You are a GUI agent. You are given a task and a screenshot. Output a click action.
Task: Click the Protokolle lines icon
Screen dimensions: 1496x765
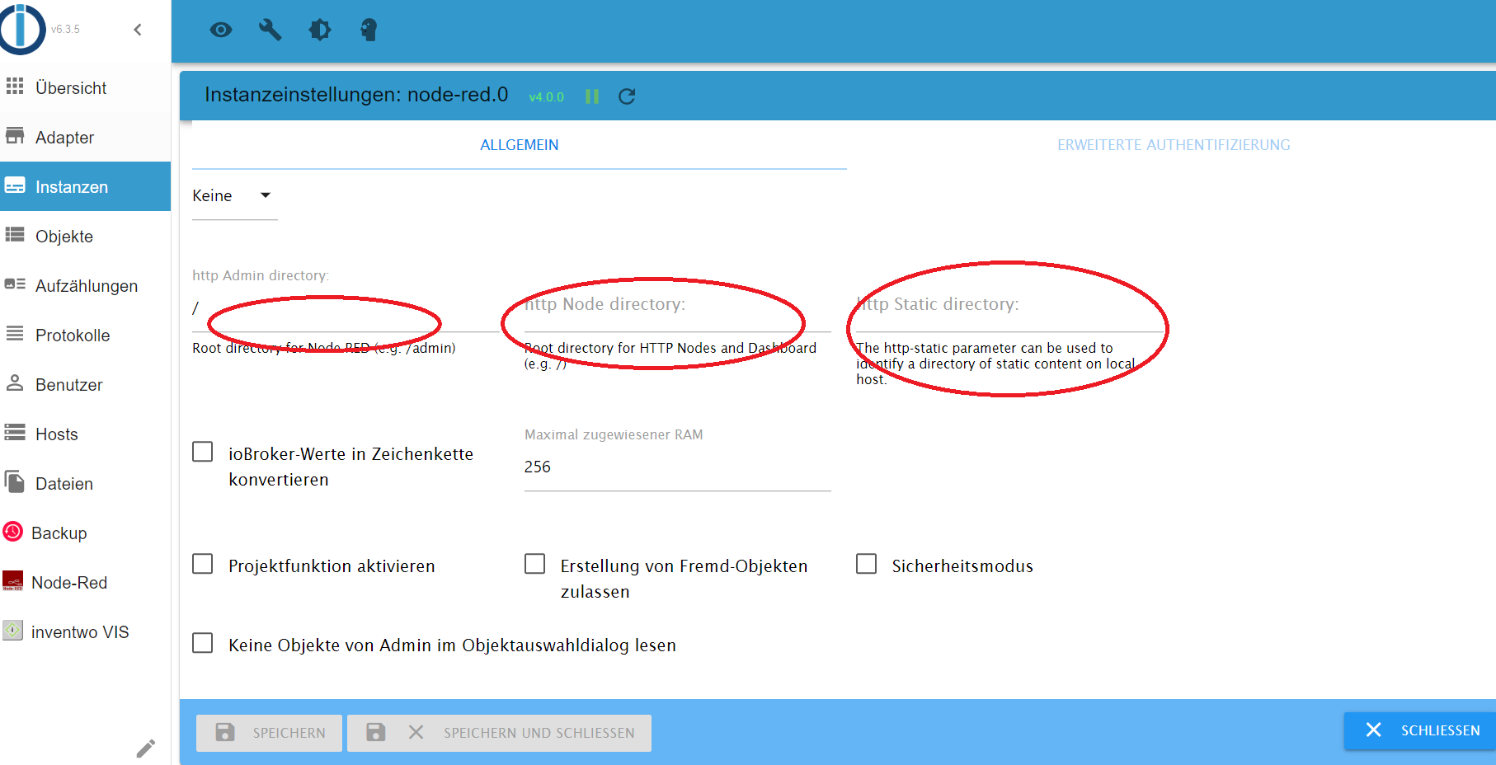point(15,333)
